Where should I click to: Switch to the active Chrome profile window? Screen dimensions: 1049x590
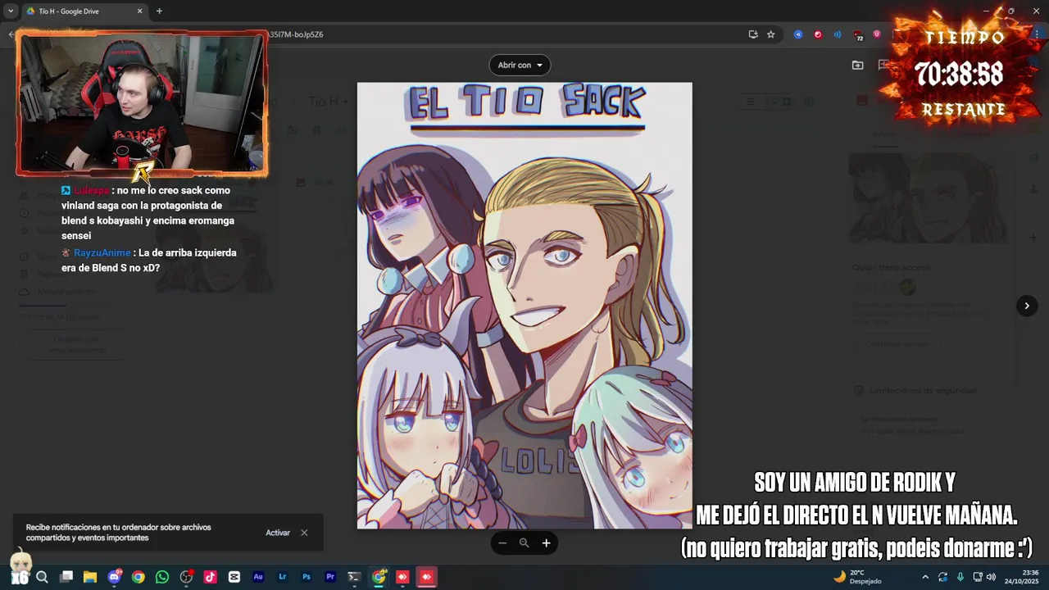(379, 577)
